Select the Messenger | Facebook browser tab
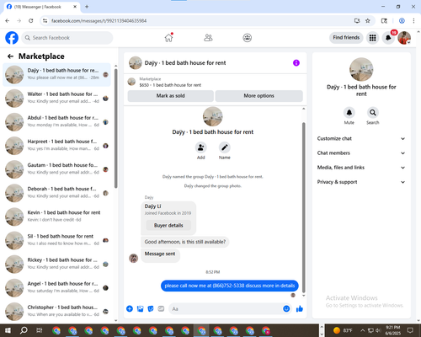This screenshot has height=337, width=421. (41, 7)
